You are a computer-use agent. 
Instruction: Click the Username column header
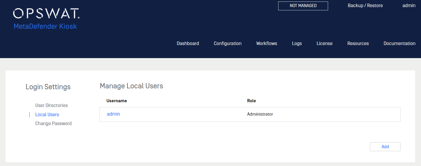(x=117, y=101)
